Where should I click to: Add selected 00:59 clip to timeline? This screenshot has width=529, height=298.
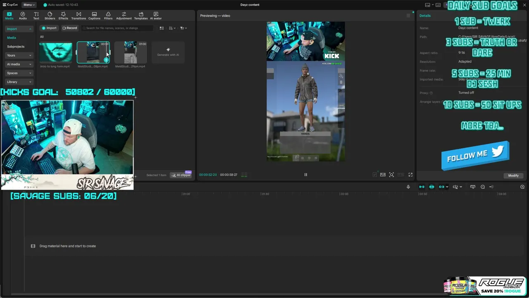point(106,60)
